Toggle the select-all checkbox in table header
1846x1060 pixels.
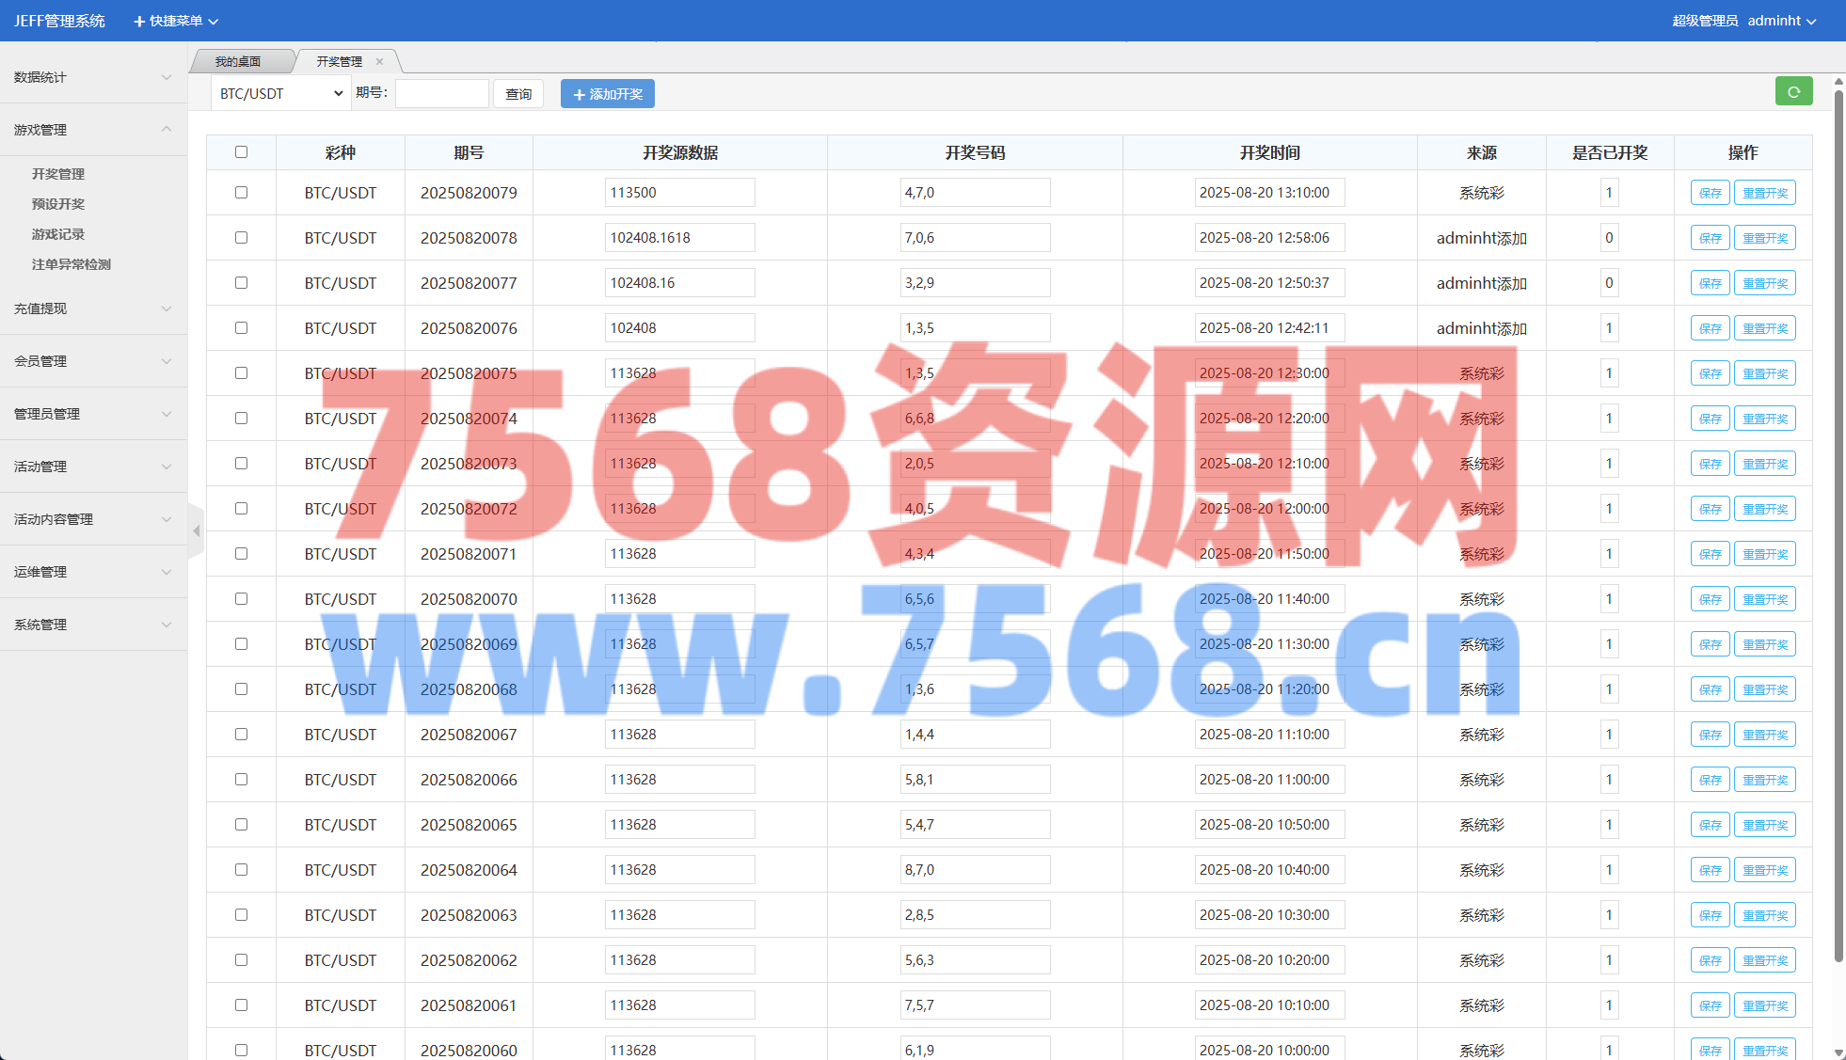click(241, 152)
